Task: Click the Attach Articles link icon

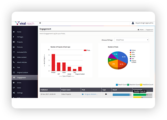Action: [x=14, y=62]
